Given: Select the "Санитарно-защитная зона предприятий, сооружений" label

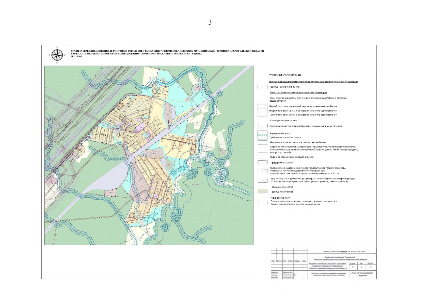Looking at the screenshot, I should (x=306, y=126).
